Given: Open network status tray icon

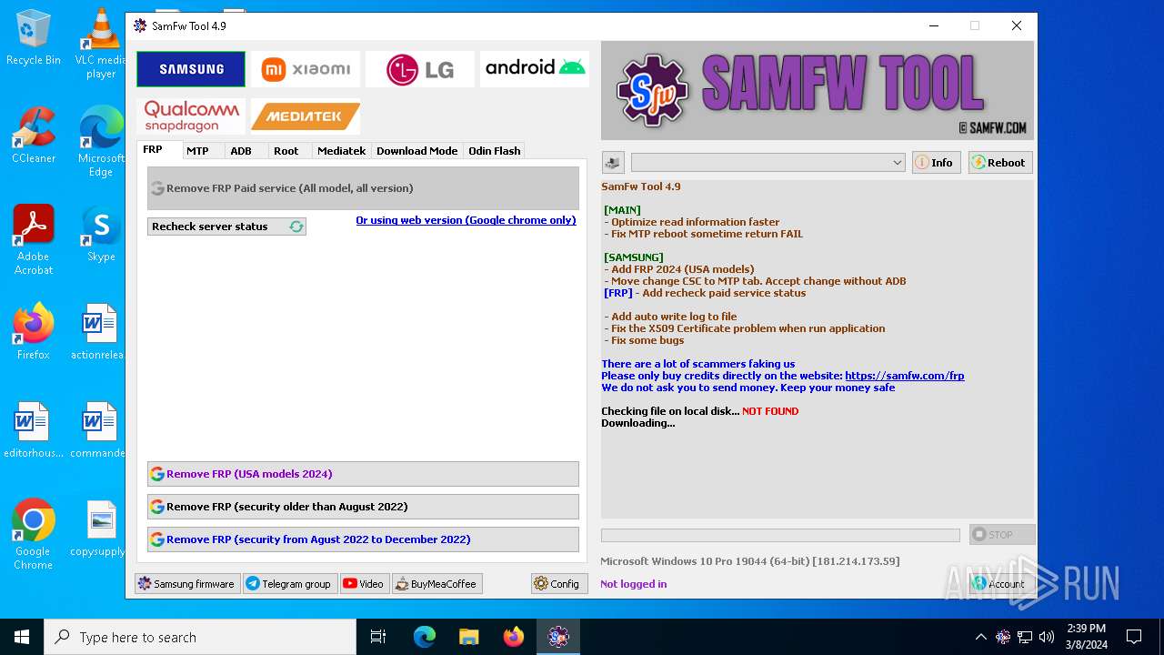Looking at the screenshot, I should point(1025,637).
